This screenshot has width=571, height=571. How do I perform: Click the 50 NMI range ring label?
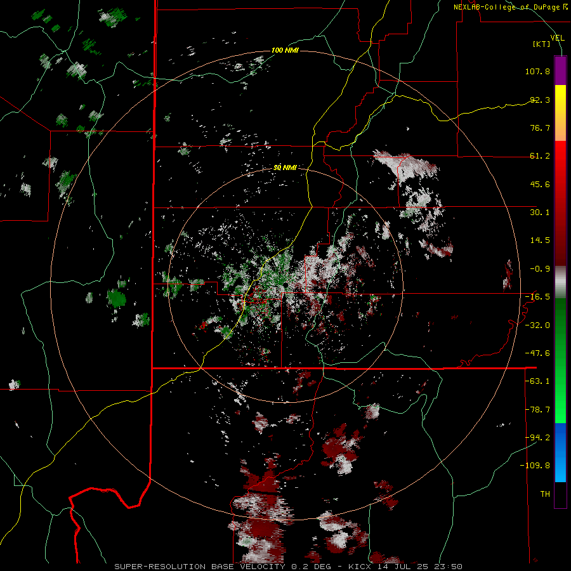[285, 167]
